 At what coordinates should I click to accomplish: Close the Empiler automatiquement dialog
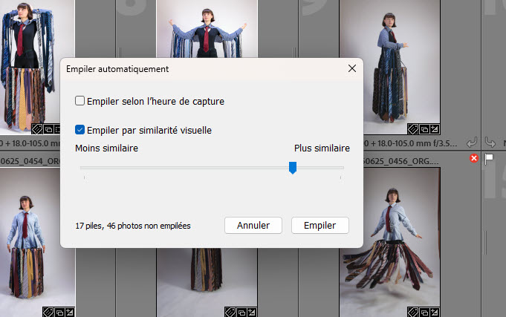[352, 68]
